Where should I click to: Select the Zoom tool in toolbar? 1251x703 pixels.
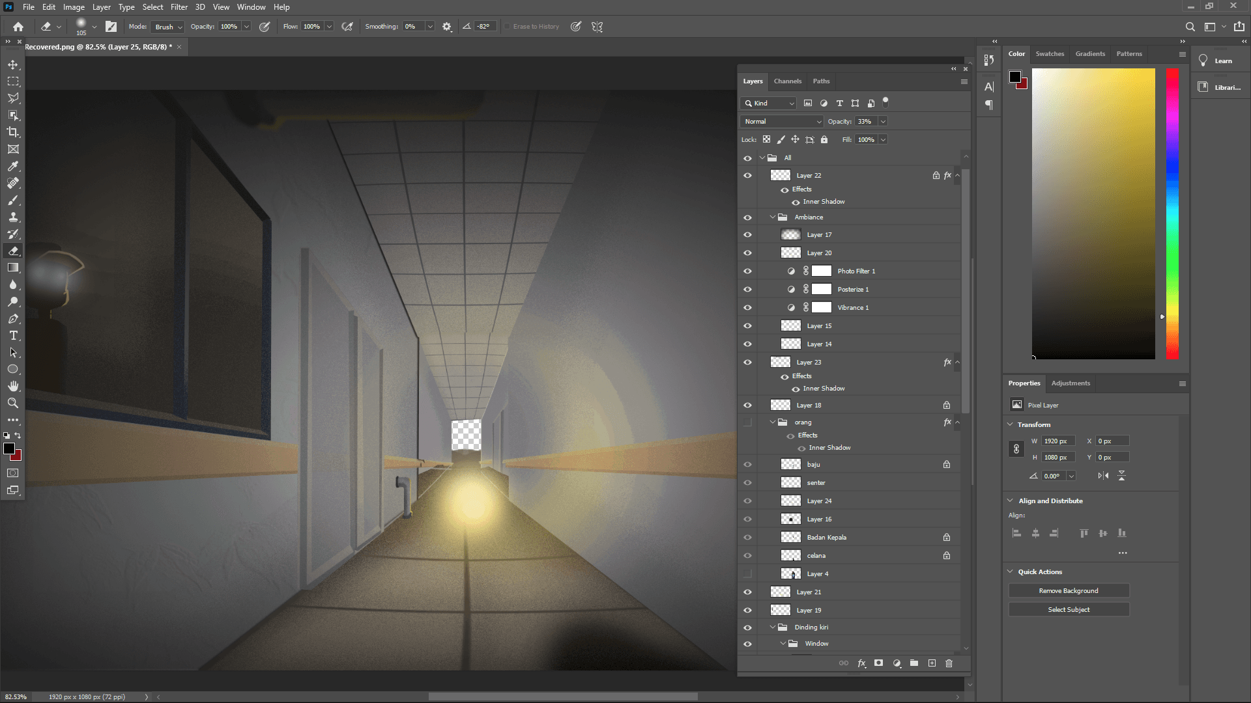[13, 403]
